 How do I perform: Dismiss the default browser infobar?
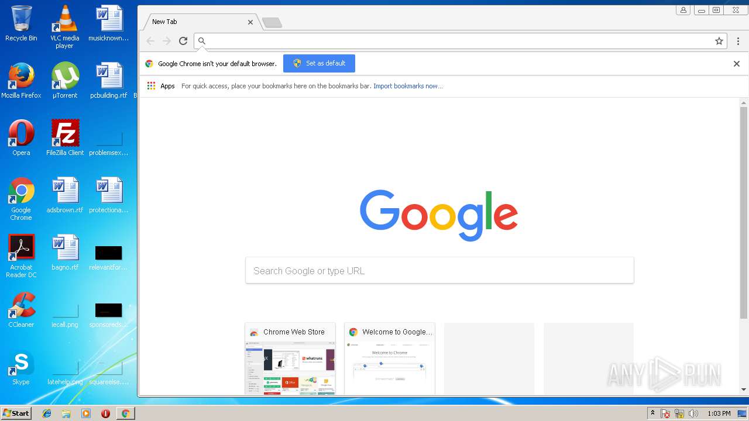737,64
